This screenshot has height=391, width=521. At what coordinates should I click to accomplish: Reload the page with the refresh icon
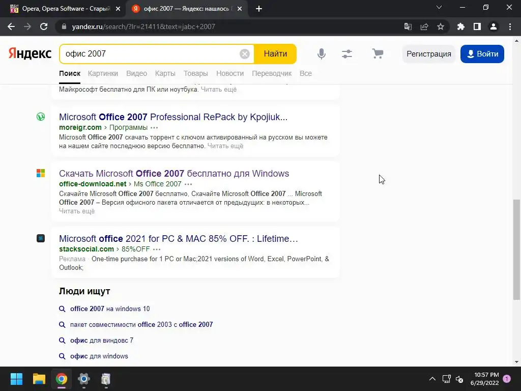click(x=44, y=26)
